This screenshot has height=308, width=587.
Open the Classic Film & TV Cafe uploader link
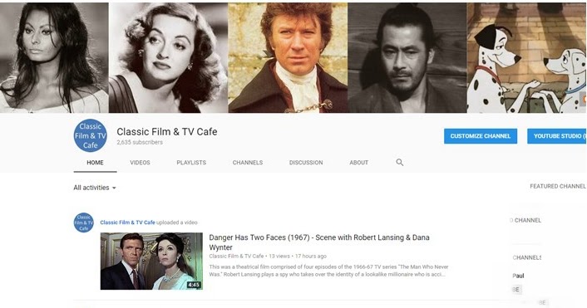[x=128, y=222]
